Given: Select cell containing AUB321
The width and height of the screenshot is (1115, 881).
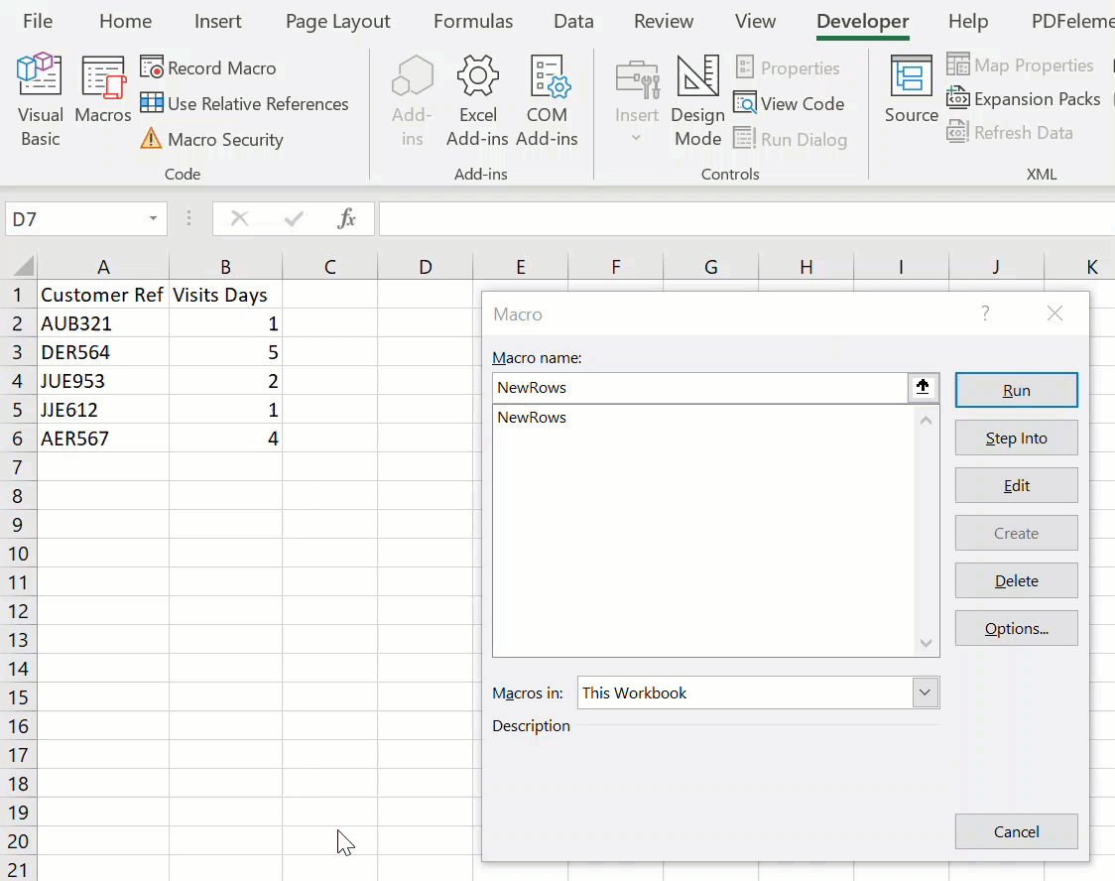Looking at the screenshot, I should 103,323.
